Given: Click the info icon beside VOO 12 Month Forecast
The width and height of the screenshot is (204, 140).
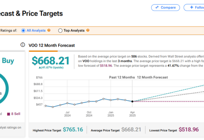Looking at the screenshot, I should click(23, 45).
